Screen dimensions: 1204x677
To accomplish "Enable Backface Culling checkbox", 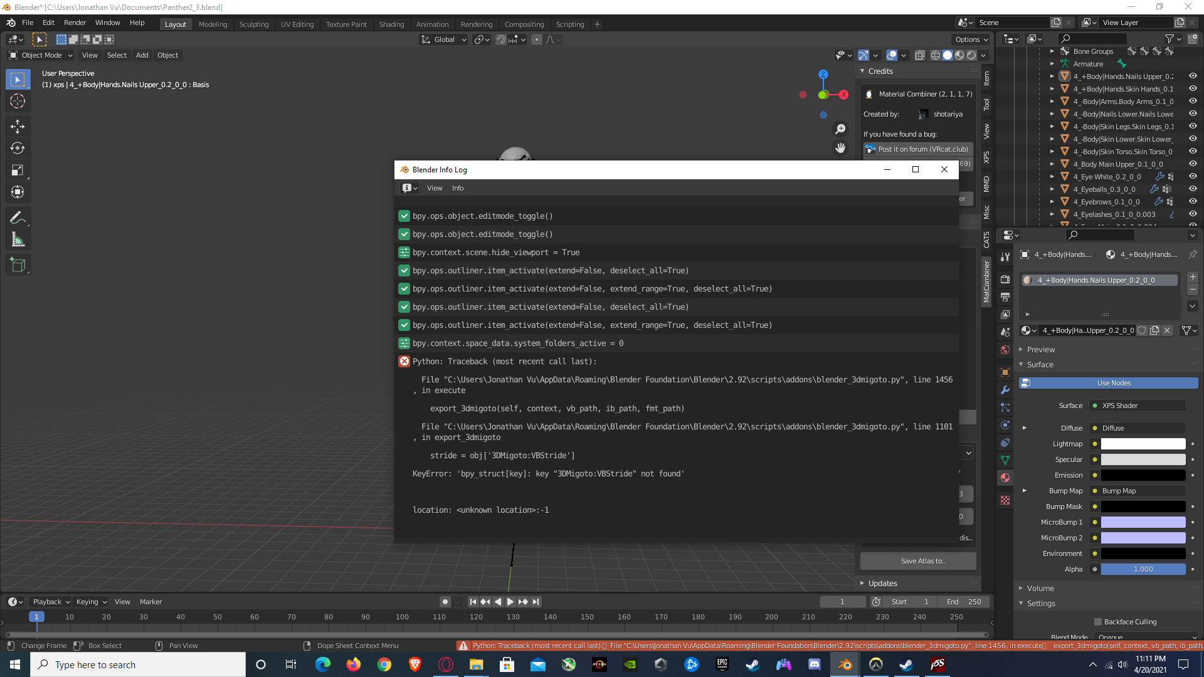I will pyautogui.click(x=1098, y=622).
